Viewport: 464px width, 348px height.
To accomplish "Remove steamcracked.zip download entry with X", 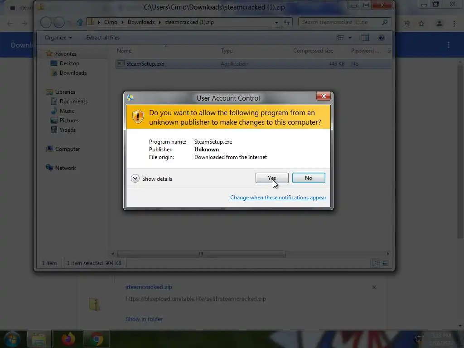I will 374,287.
